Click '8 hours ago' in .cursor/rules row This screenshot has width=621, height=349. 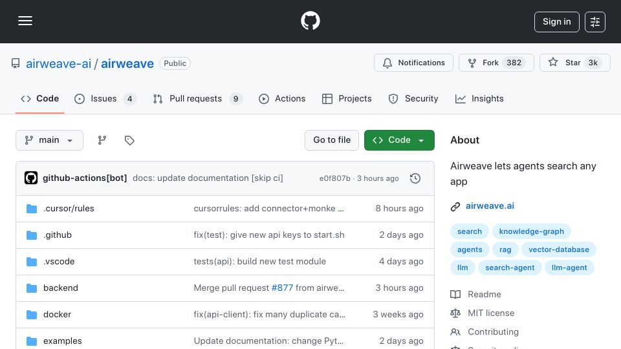pyautogui.click(x=399, y=209)
